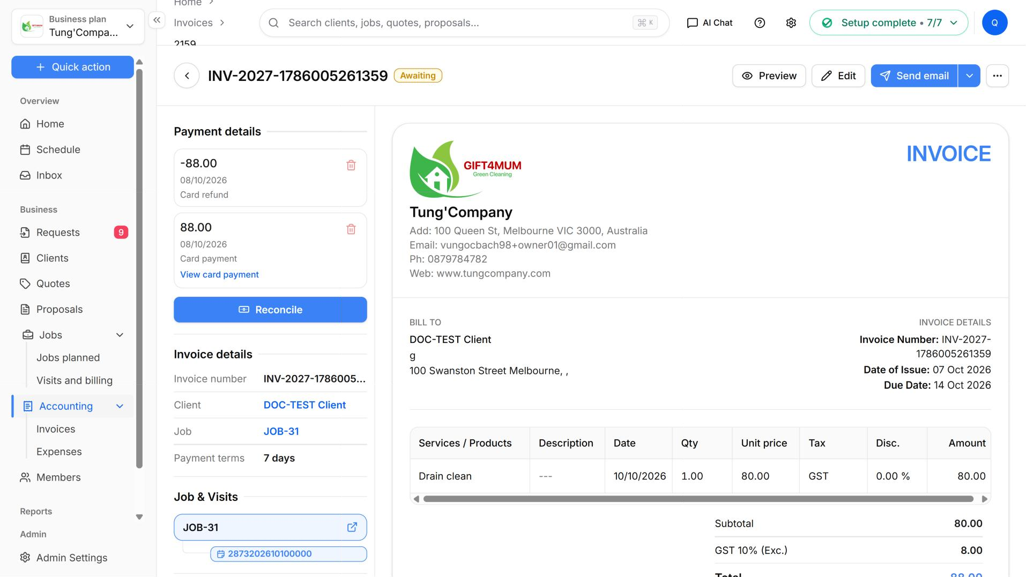Go to Proposals in sidebar
The width and height of the screenshot is (1026, 577).
tap(72, 310)
